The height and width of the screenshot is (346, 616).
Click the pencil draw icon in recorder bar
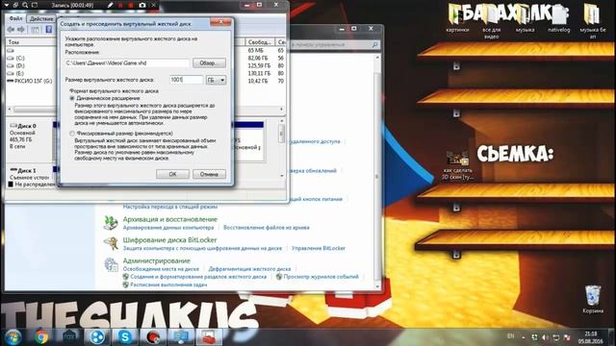click(x=111, y=5)
